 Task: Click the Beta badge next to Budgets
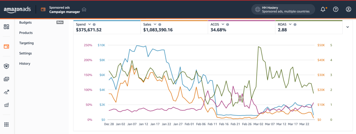[x=60, y=23]
